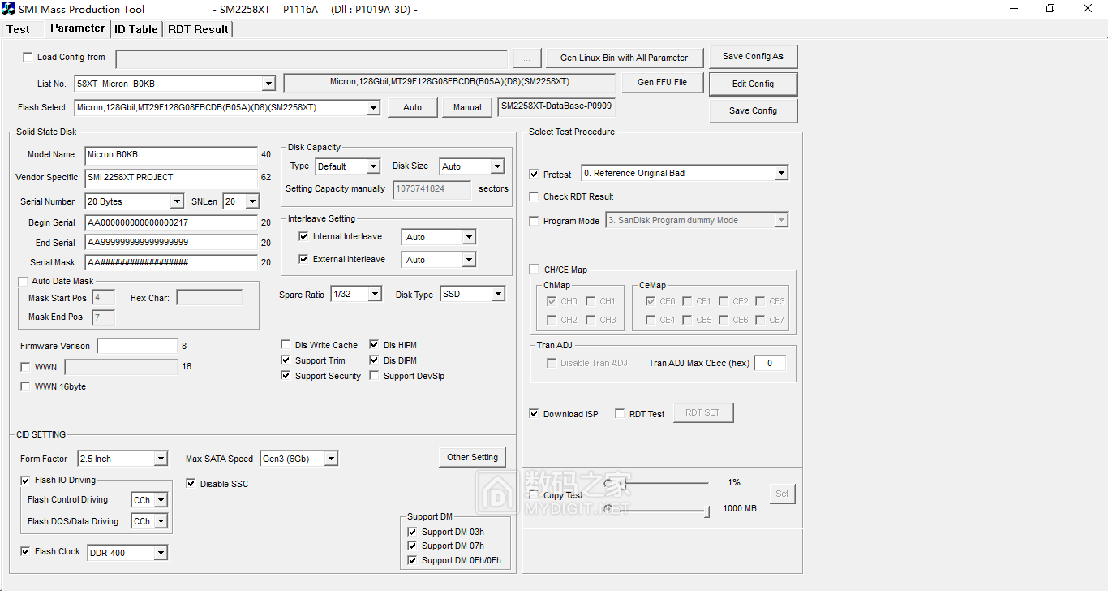Toggle the Download ISP checkbox
1108x591 pixels.
(x=534, y=414)
